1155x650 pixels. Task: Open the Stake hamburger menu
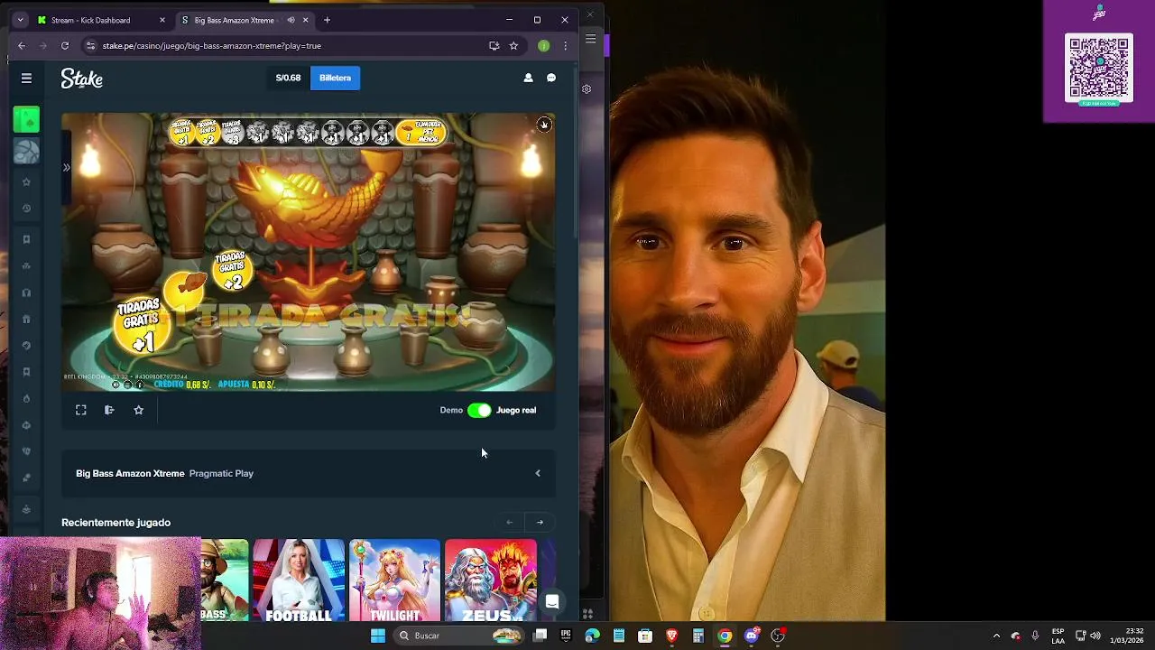click(x=26, y=79)
